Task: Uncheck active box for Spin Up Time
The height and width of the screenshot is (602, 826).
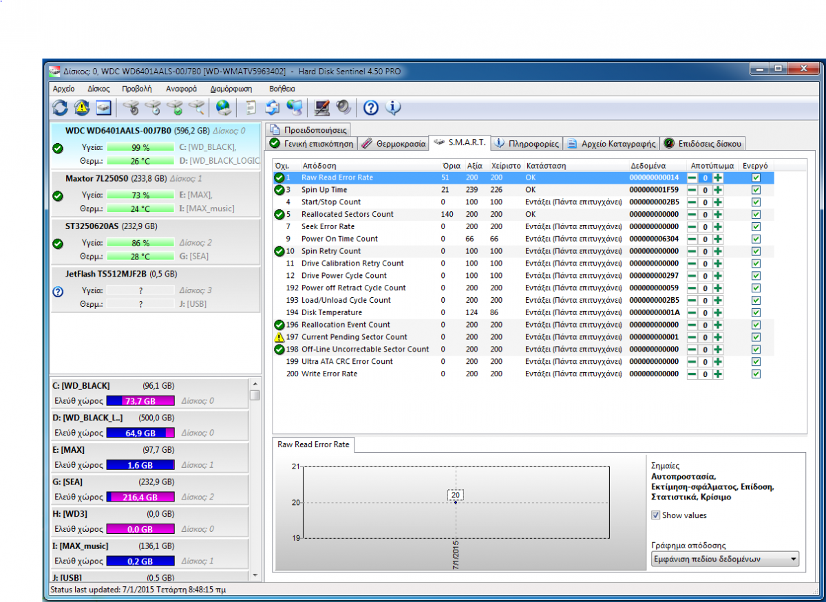Action: click(756, 190)
